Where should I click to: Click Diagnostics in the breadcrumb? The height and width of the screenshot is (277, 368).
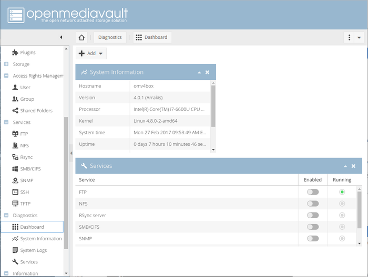[x=110, y=37]
